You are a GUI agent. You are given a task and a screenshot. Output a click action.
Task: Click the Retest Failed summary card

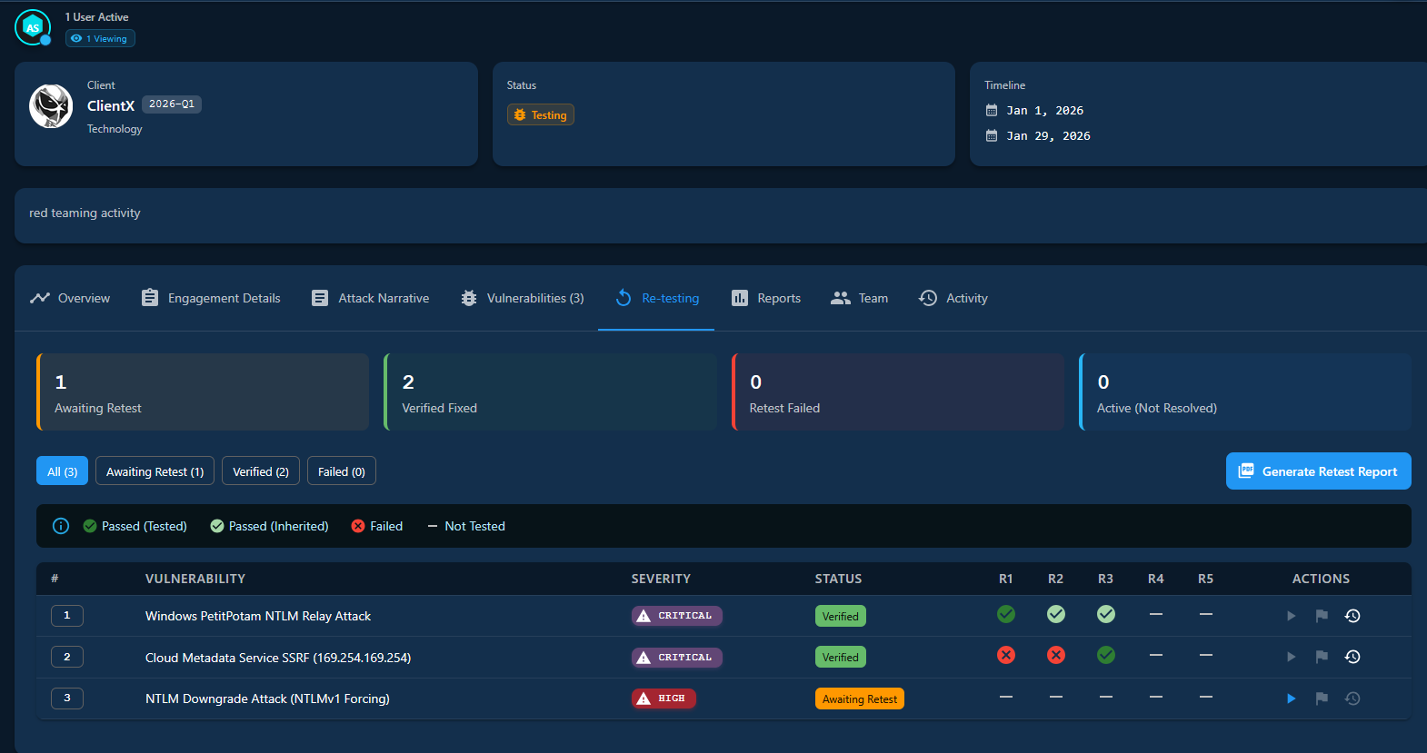click(898, 392)
